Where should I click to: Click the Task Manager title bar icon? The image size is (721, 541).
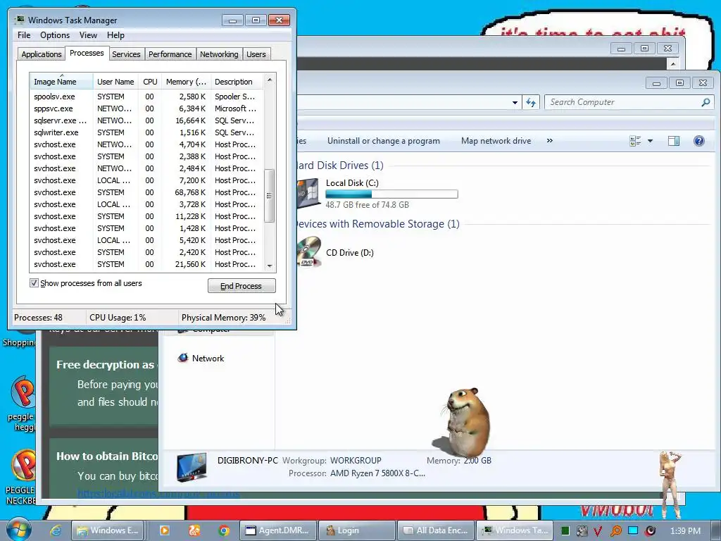click(20, 20)
